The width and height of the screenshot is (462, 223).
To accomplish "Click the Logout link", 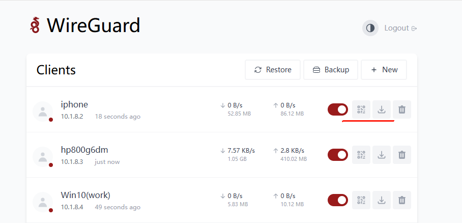I will tap(400, 28).
